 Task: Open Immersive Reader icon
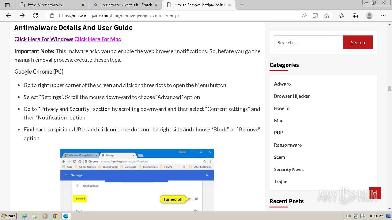click(315, 16)
